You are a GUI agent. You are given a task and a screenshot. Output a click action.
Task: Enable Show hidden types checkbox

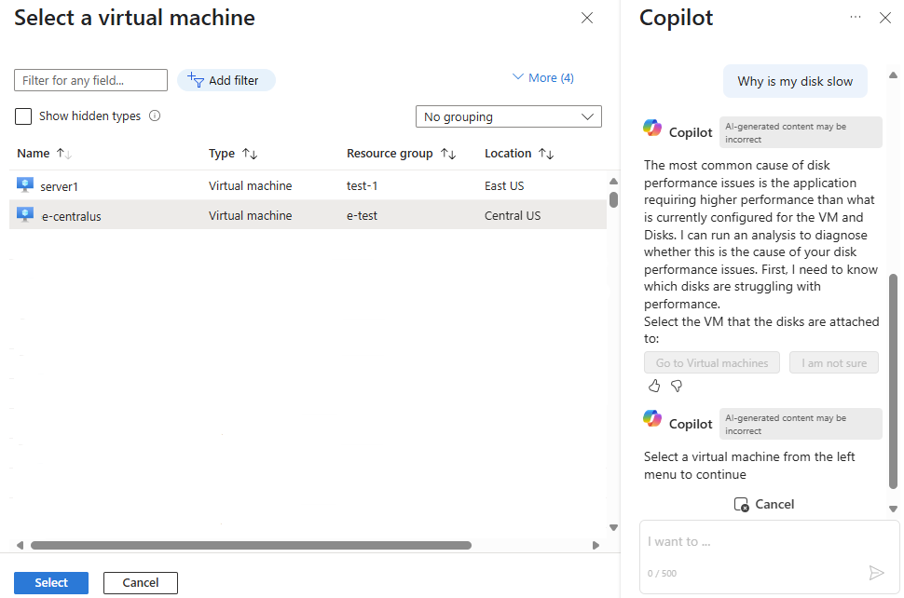23,116
